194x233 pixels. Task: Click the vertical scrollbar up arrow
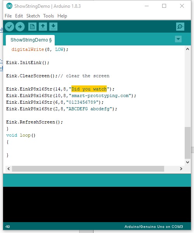coord(188,49)
